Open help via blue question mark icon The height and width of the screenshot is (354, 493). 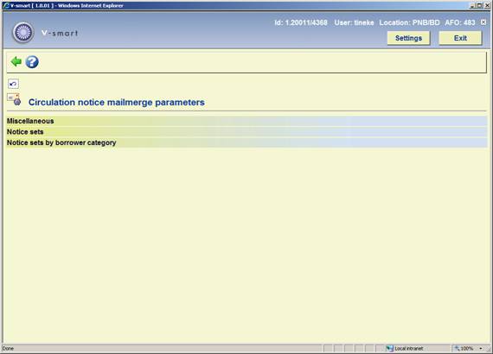pyautogui.click(x=32, y=62)
